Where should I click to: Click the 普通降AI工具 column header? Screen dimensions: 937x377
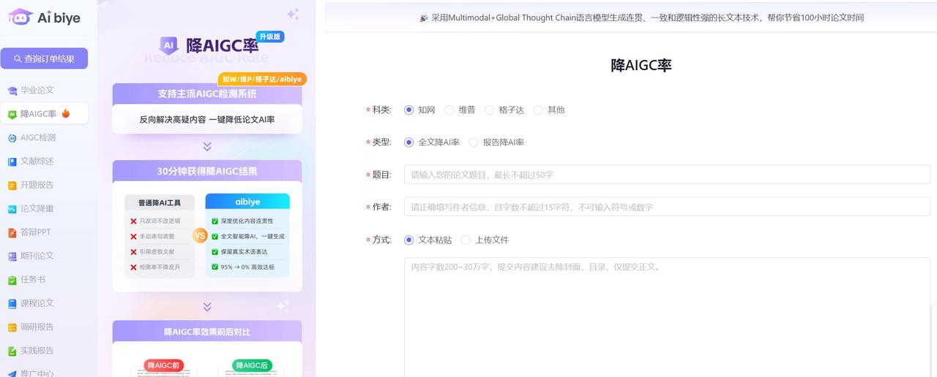(x=160, y=202)
